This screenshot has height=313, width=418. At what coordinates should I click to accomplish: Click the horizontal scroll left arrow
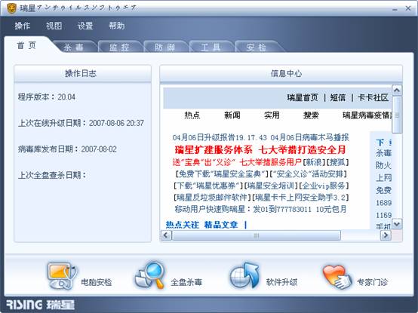click(166, 235)
